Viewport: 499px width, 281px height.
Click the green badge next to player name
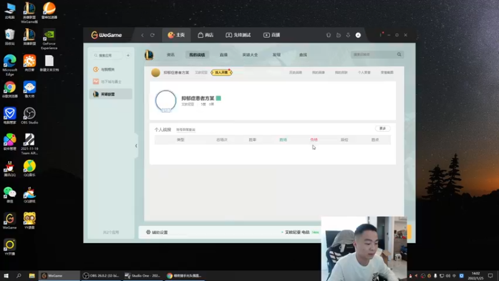click(x=218, y=98)
